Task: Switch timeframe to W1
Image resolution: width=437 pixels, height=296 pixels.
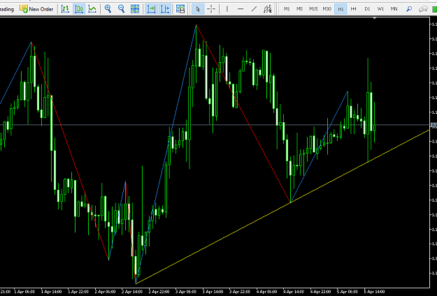Action: pos(380,9)
